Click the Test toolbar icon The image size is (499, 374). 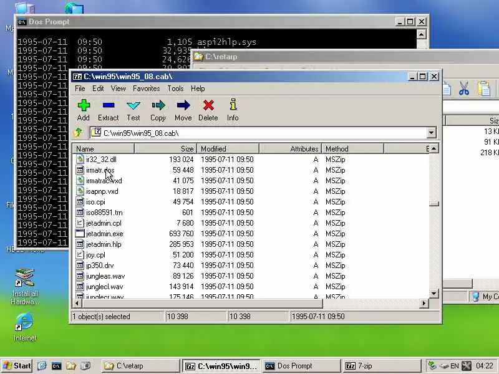click(133, 105)
